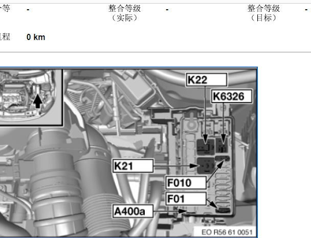This screenshot has height=238, width=311.
Task: Click the F010 fuse in fuse box
Action: (223, 160)
